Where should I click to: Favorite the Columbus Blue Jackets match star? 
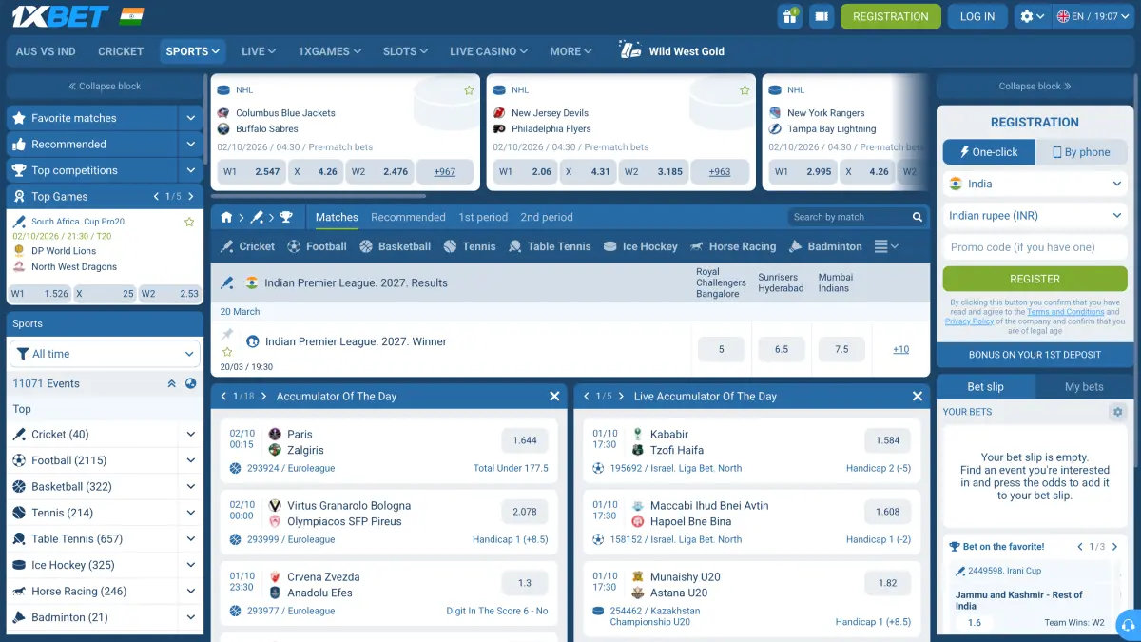(x=469, y=90)
